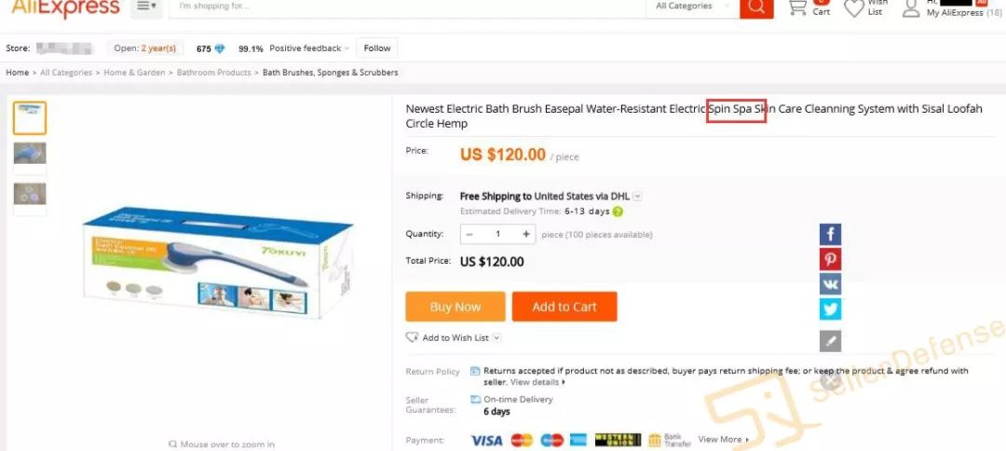This screenshot has width=1006, height=451.
Task: Expand the All Categories search dropdown
Action: click(693, 7)
